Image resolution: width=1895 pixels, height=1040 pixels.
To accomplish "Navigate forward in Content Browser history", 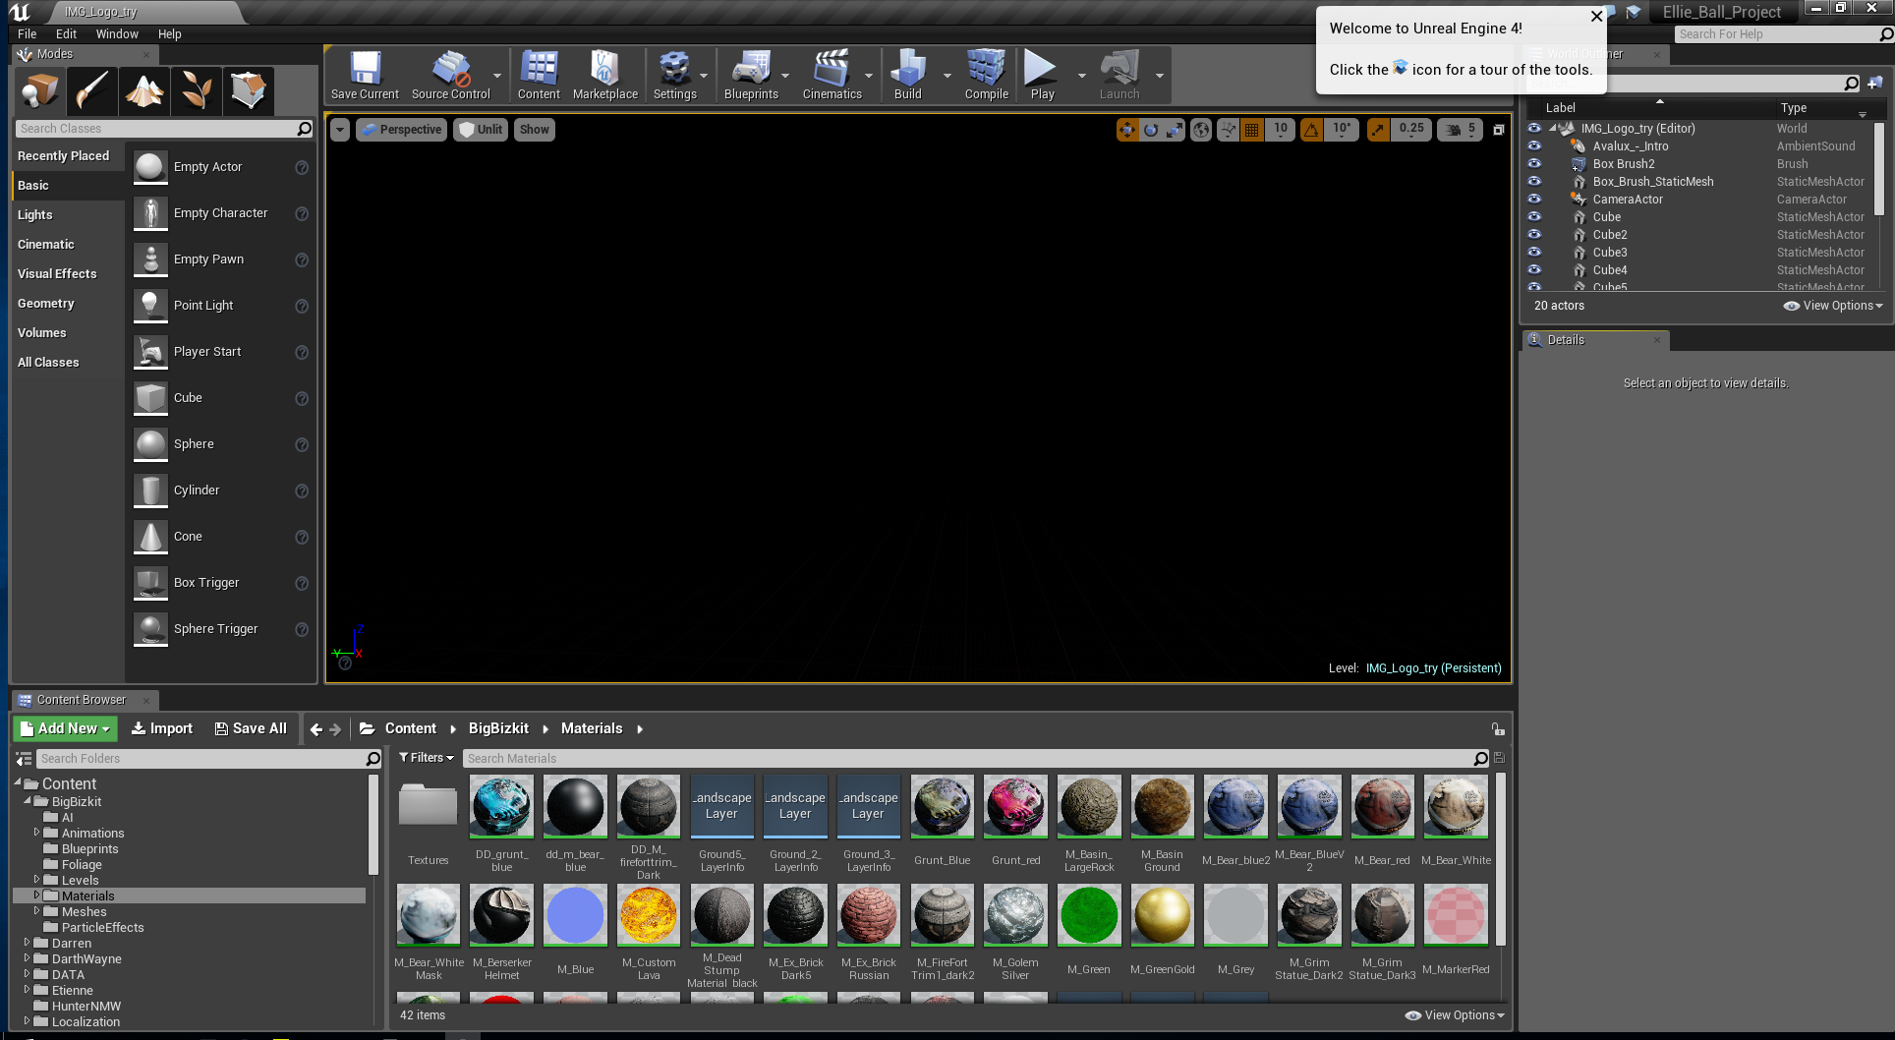I will (x=335, y=729).
